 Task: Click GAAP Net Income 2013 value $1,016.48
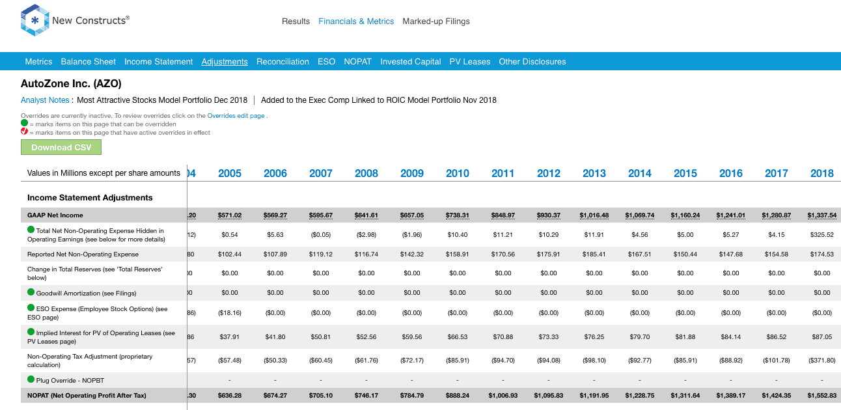[594, 215]
